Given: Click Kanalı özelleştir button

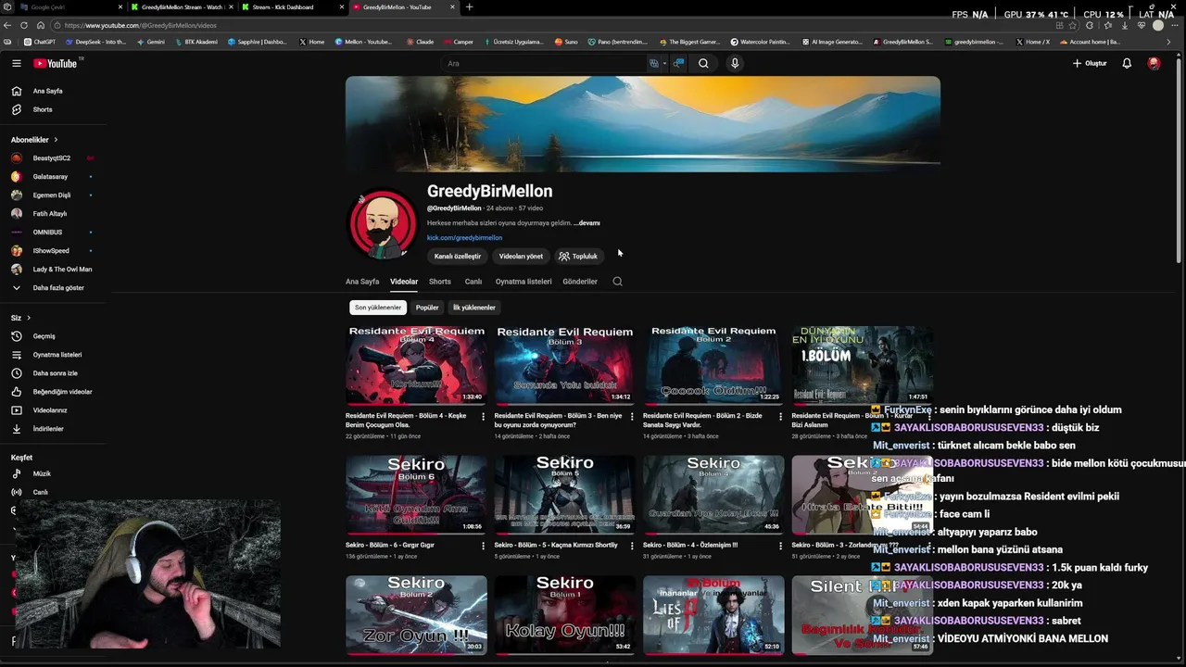Looking at the screenshot, I should [x=458, y=256].
